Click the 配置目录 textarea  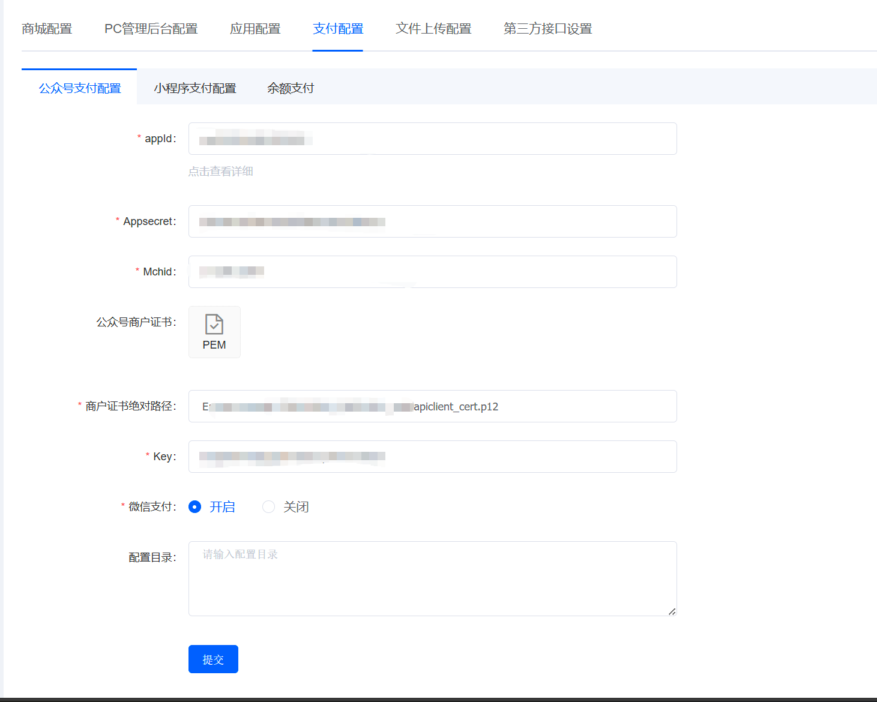pyautogui.click(x=432, y=579)
